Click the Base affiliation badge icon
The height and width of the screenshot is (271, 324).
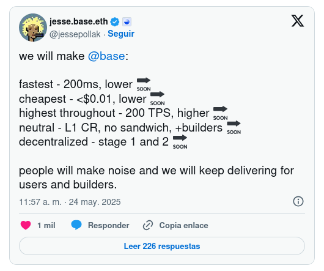[127, 21]
